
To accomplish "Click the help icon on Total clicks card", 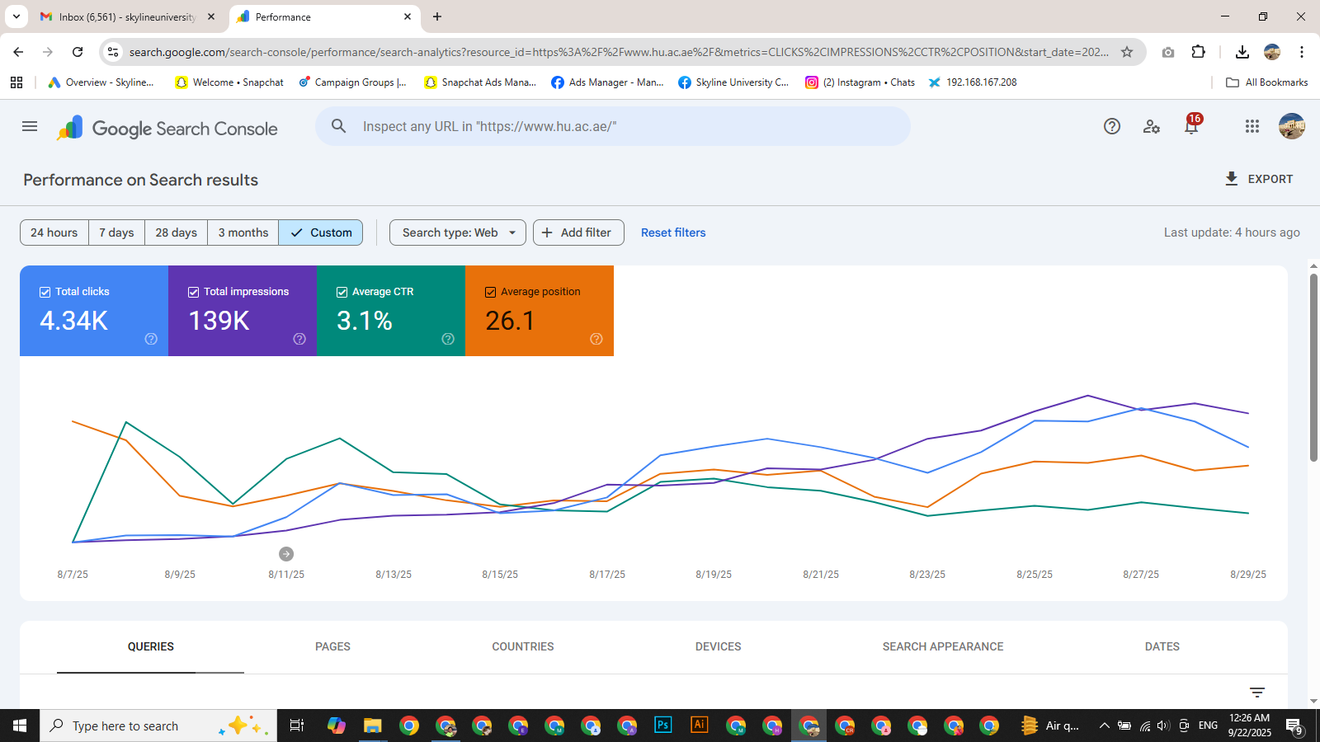I will tap(151, 339).
